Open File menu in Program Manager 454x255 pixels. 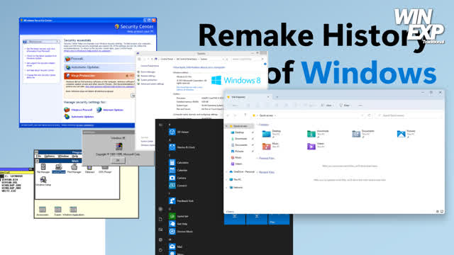coord(38,156)
